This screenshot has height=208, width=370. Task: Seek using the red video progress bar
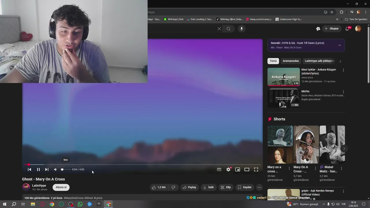143,165
